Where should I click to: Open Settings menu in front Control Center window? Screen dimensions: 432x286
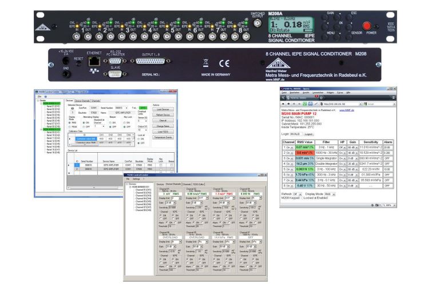click(136, 179)
